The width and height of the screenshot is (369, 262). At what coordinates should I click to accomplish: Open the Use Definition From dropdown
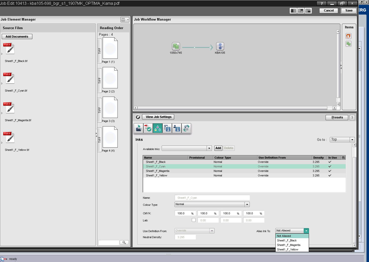point(212,231)
